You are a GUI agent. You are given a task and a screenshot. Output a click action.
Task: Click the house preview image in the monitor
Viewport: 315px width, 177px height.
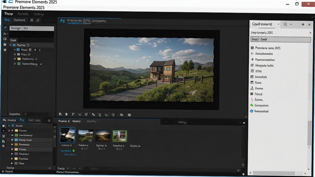tap(152, 69)
